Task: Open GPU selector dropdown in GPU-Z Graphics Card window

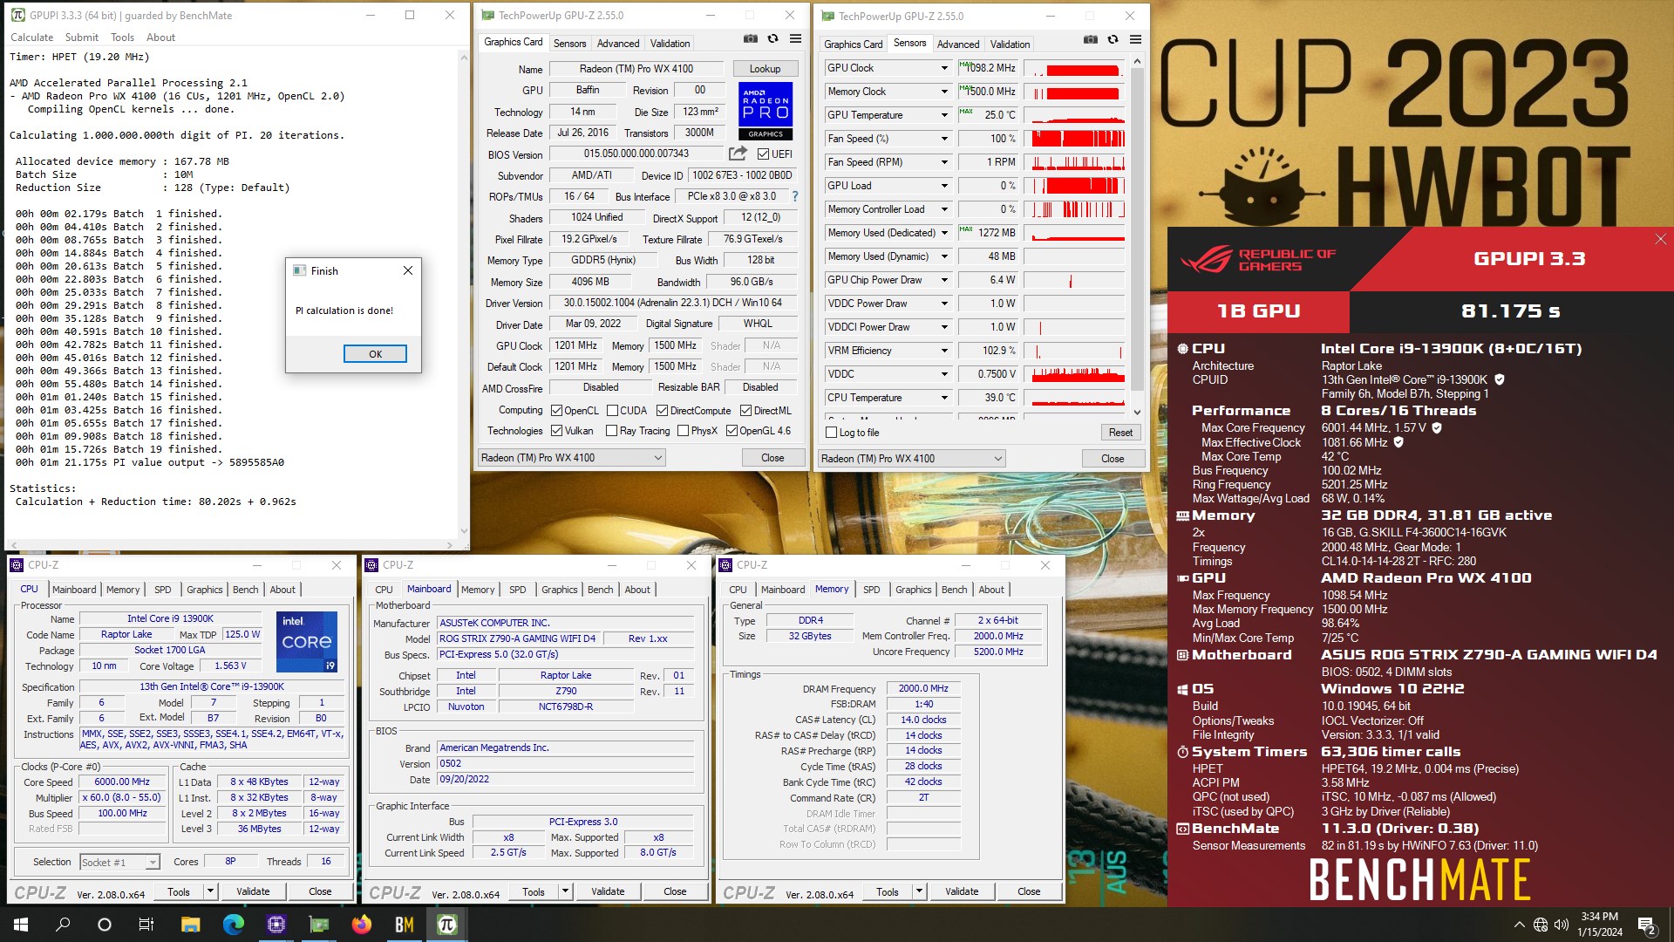Action: pos(571,458)
